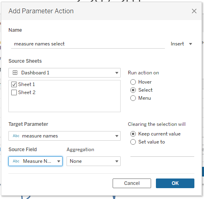Click the Abc icon in Source Field
Image resolution: width=204 pixels, height=199 pixels.
[x=16, y=161]
